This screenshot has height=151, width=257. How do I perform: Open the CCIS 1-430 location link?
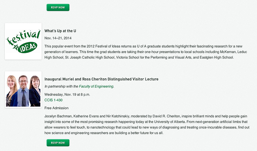(x=53, y=100)
